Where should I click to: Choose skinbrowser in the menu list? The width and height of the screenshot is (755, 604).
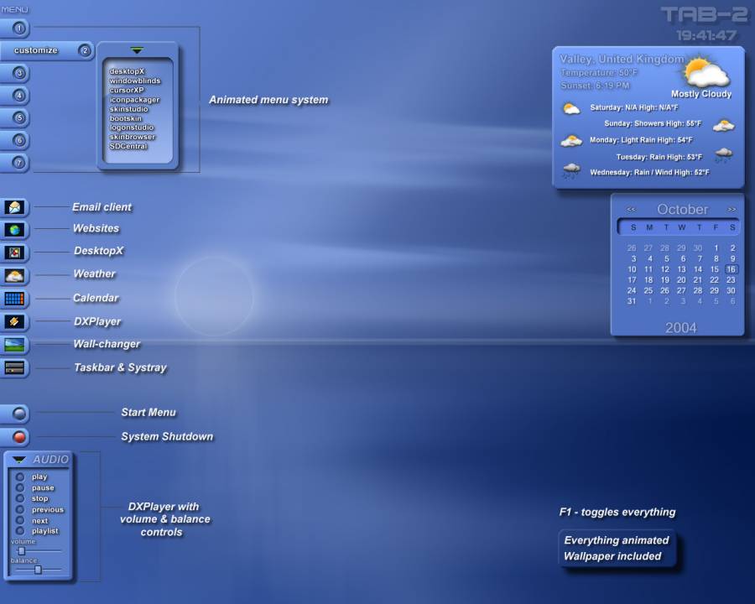(132, 137)
